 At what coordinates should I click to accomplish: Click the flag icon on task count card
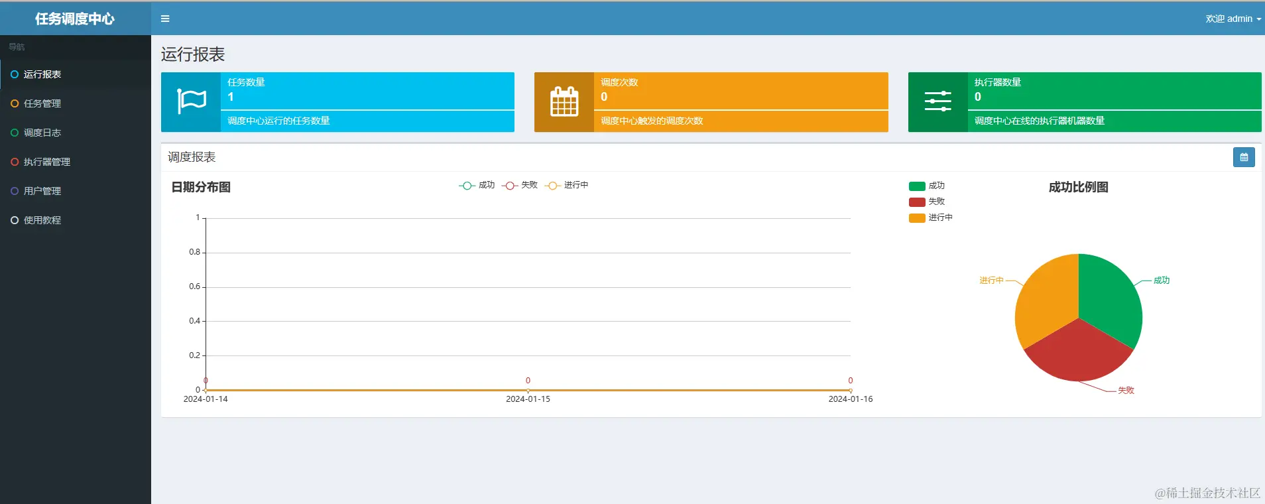(x=192, y=101)
